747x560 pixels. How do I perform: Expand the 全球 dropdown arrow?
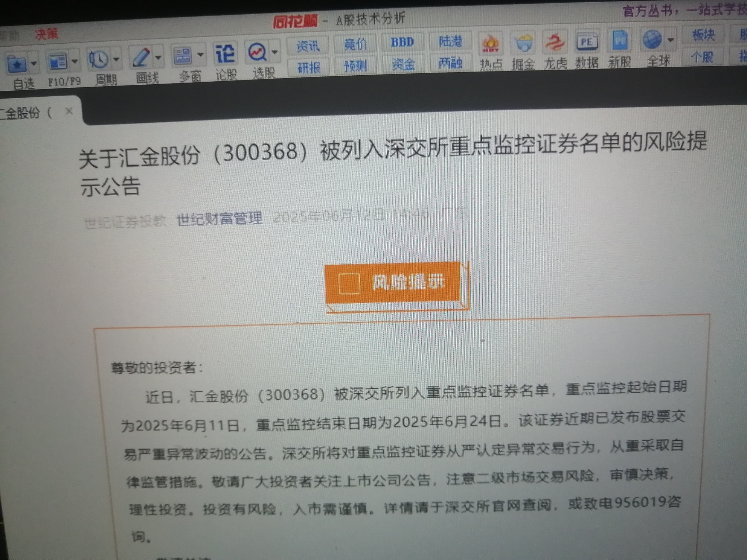[671, 39]
